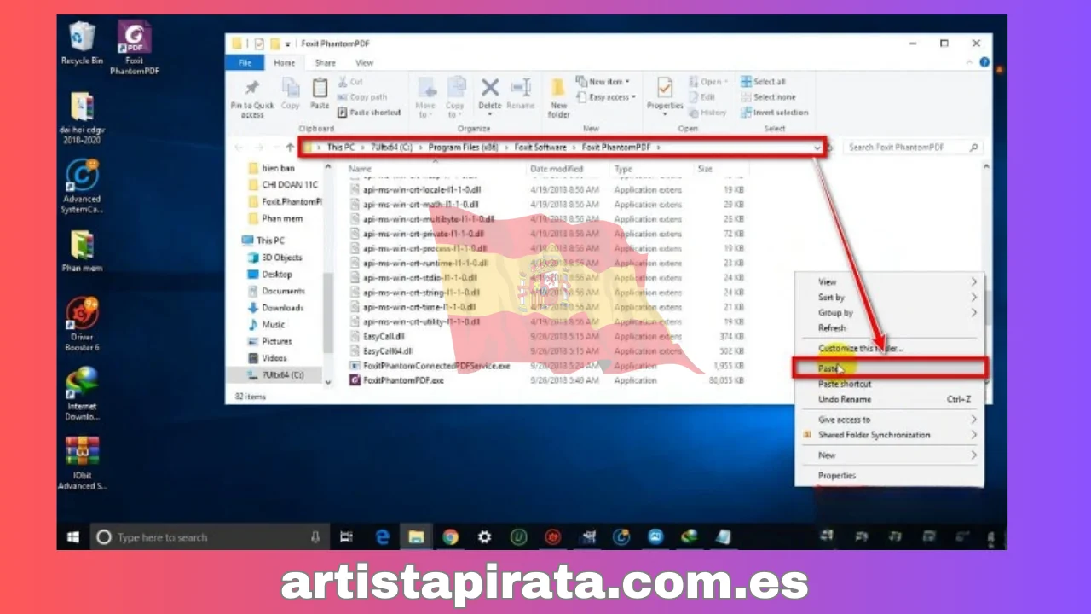Click the Up one level arrow

[x=290, y=148]
